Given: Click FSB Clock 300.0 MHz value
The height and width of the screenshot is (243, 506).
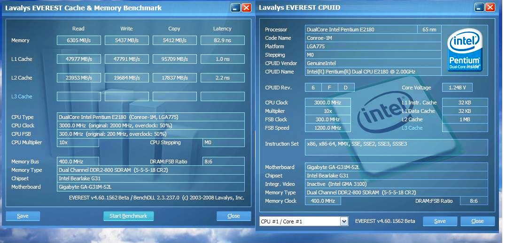Looking at the screenshot, I should coord(327,119).
